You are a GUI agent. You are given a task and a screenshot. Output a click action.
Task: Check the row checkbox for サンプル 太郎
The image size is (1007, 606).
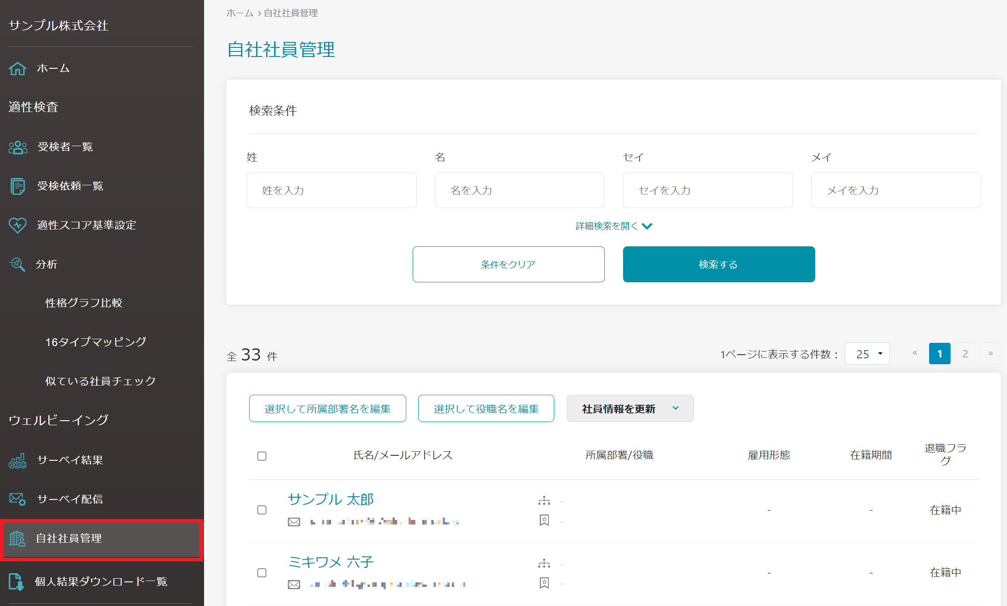click(262, 510)
